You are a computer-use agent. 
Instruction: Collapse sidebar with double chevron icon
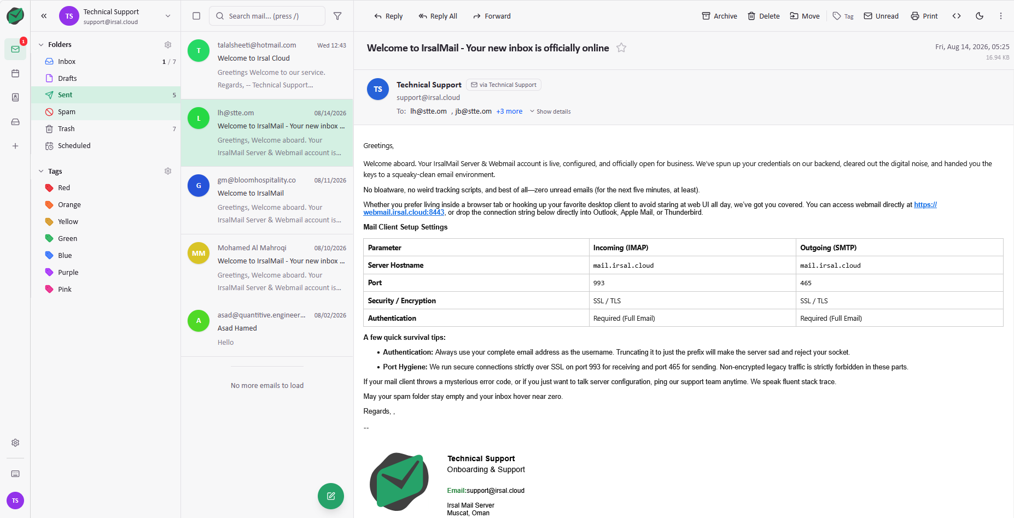[44, 16]
